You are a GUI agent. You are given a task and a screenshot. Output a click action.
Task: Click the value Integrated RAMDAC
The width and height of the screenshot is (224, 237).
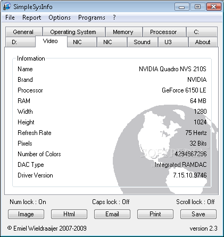click(181, 165)
